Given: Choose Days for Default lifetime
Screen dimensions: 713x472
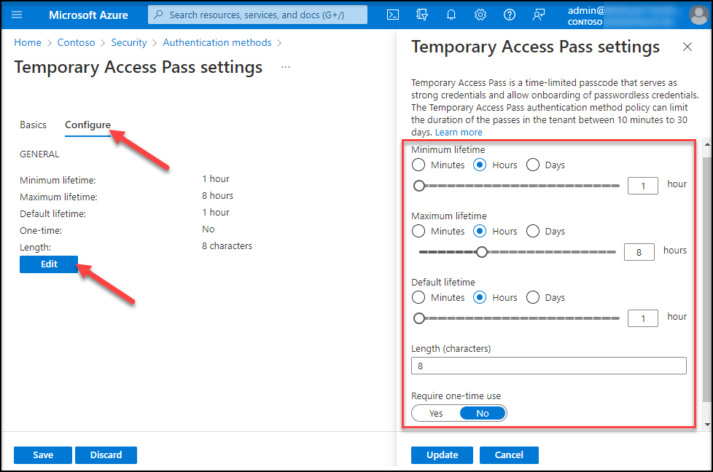Looking at the screenshot, I should [533, 298].
